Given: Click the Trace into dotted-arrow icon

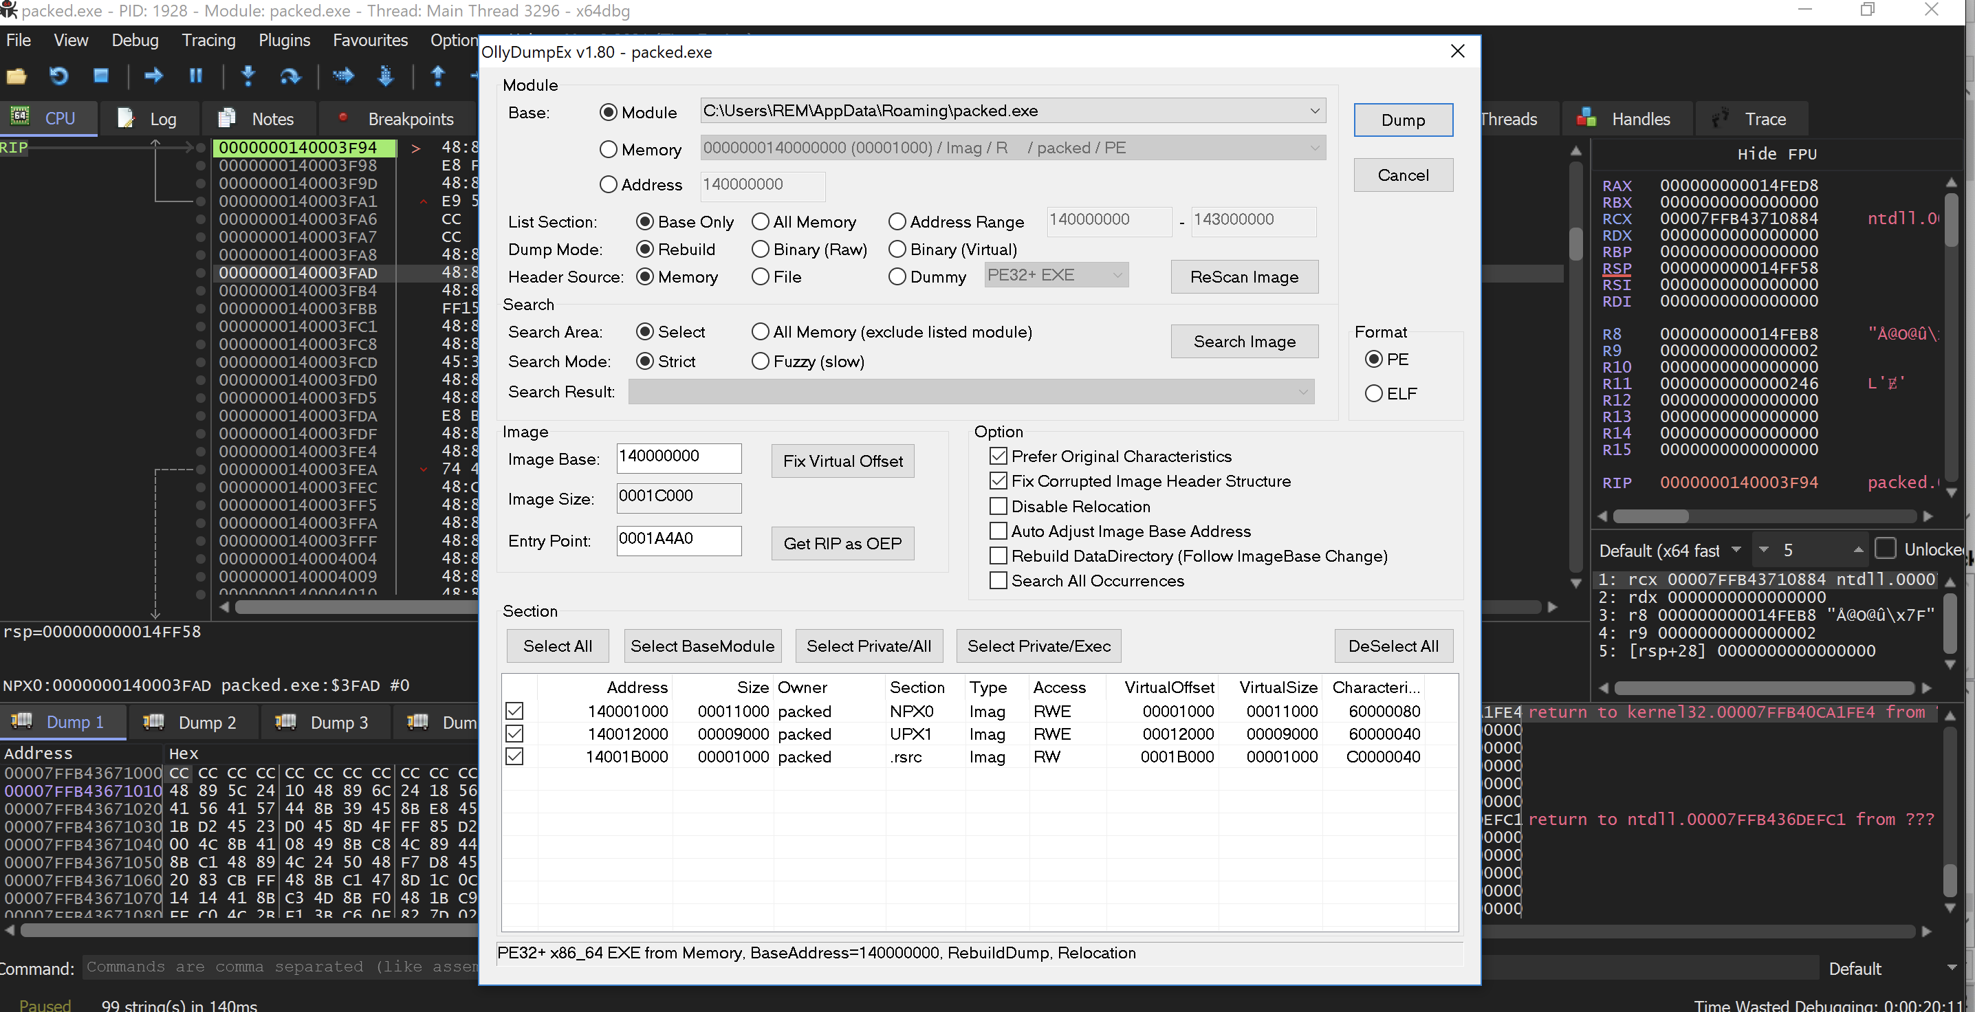Looking at the screenshot, I should pos(342,76).
